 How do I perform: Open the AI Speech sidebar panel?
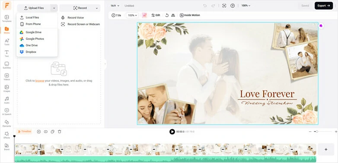tap(6, 112)
